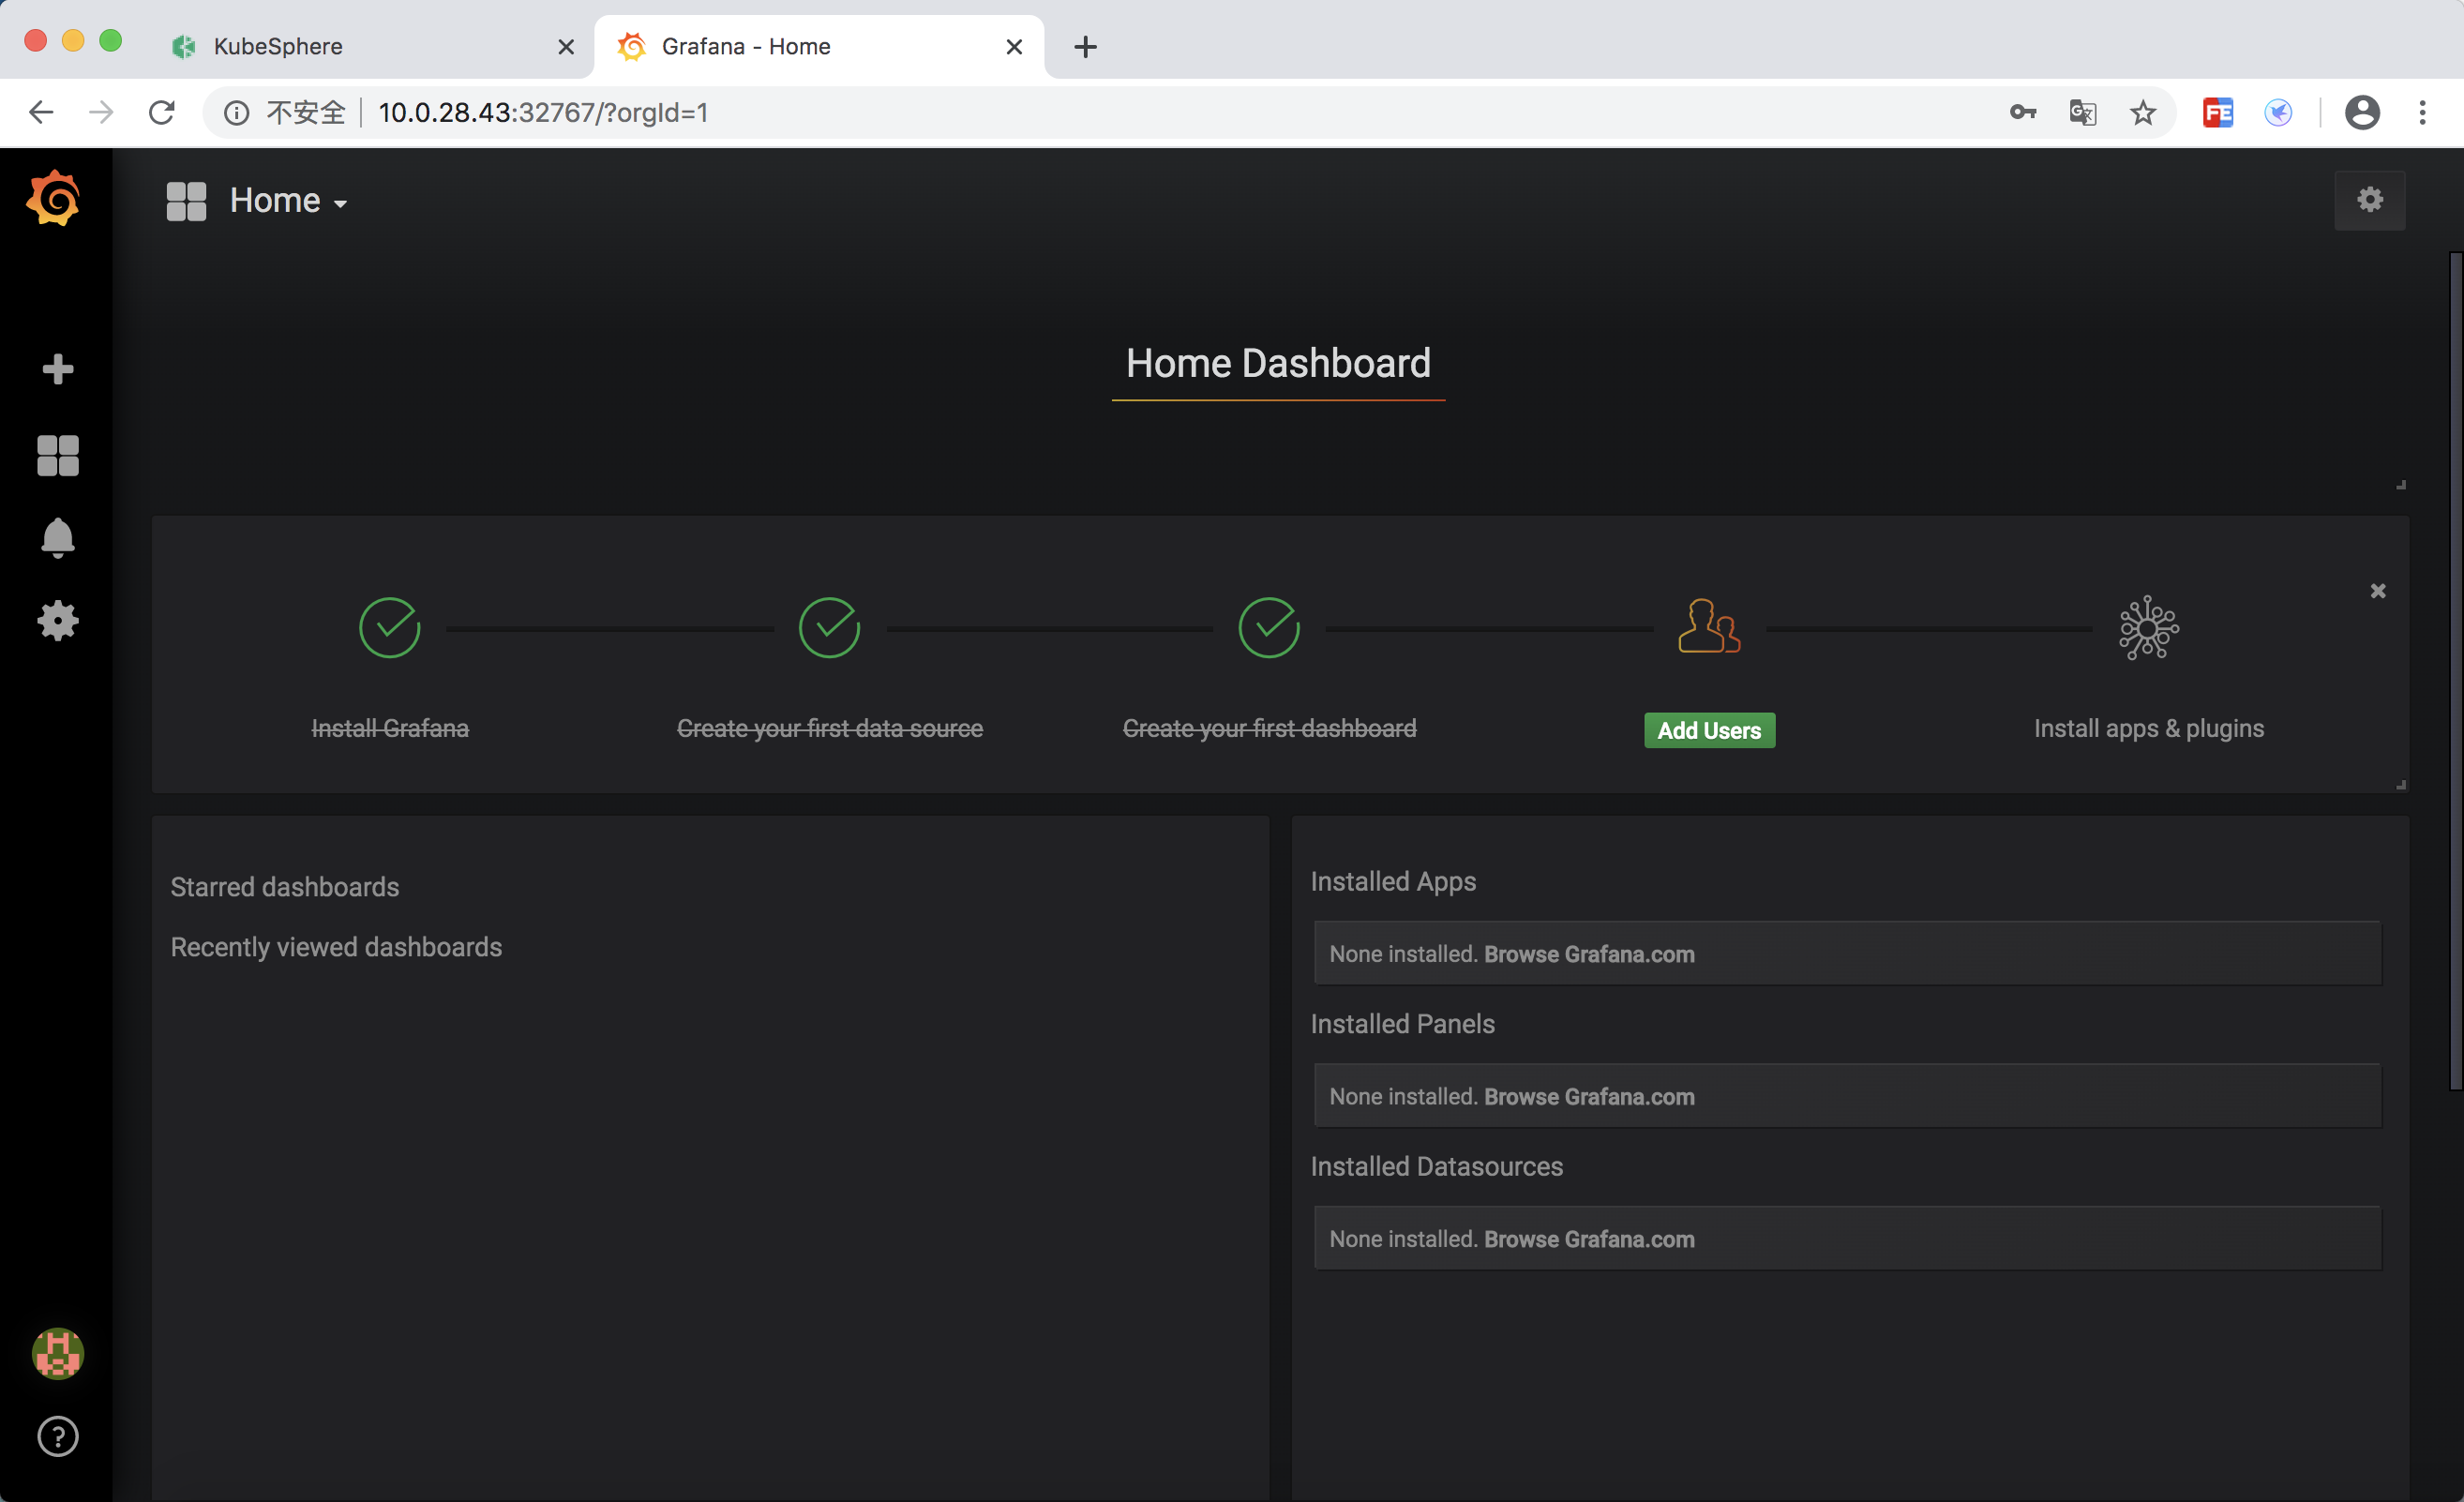Open the Help question mark icon

(57, 1436)
